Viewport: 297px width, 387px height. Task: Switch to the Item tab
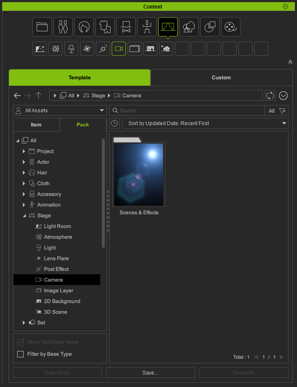coord(36,125)
